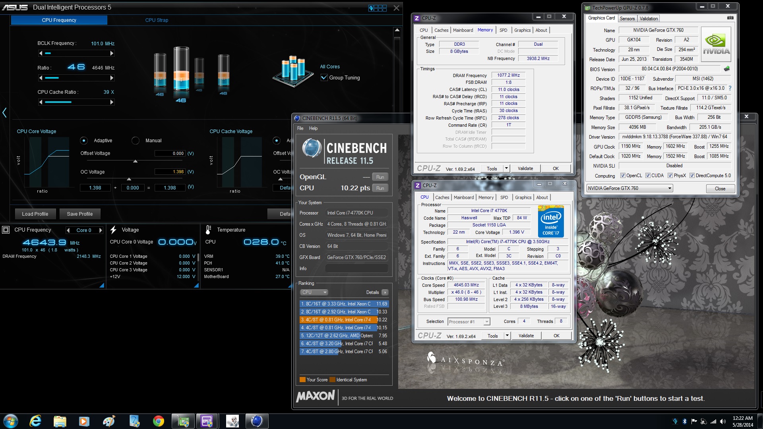Expand the Voltage monitor corner triangle
763x429 pixels.
(196, 285)
